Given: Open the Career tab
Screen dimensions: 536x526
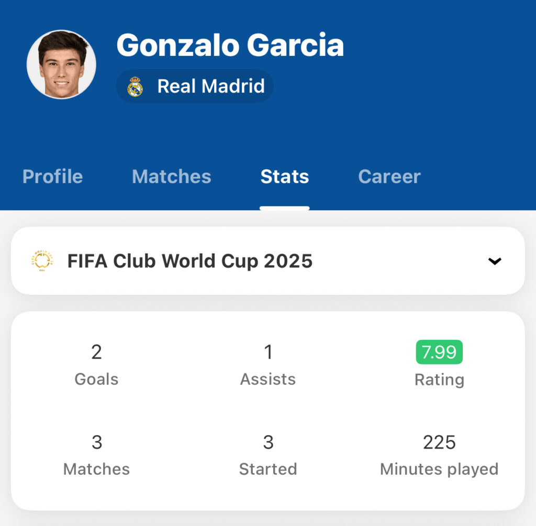Looking at the screenshot, I should [389, 177].
